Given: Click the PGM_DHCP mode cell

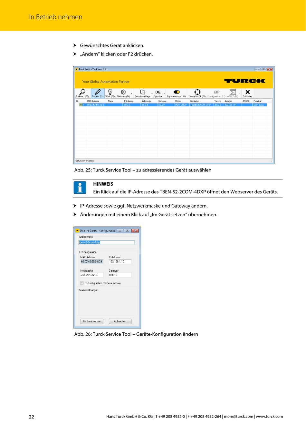Looking at the screenshot, I should click(x=181, y=105).
